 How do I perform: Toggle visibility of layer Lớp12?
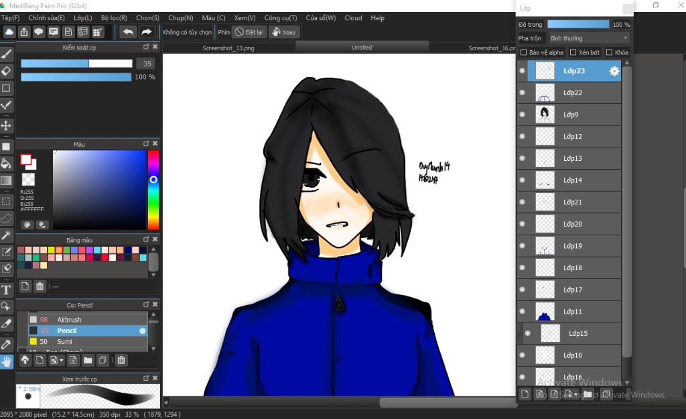tap(522, 137)
